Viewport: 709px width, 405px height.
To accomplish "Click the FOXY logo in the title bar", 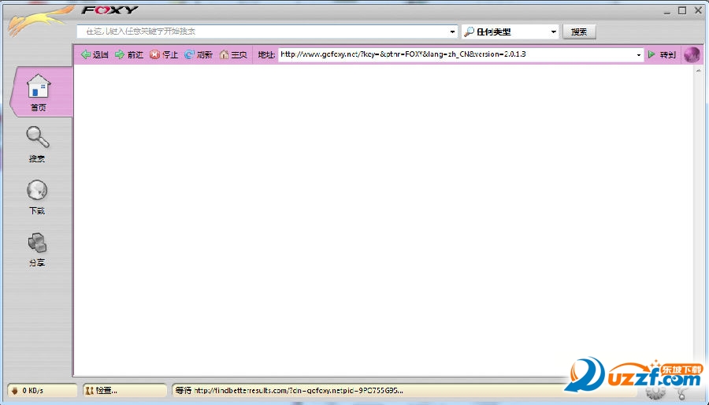I will click(110, 10).
